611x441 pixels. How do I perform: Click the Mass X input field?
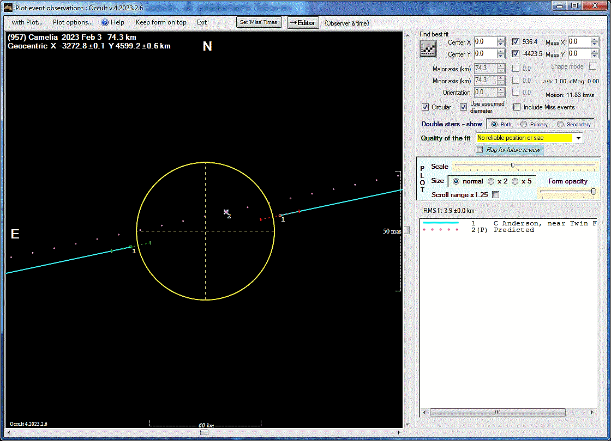579,41
